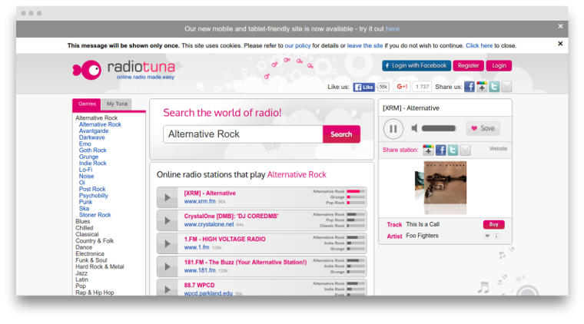Open the station Website link
Image resolution: width=584 pixels, height=324 pixels.
(499, 148)
